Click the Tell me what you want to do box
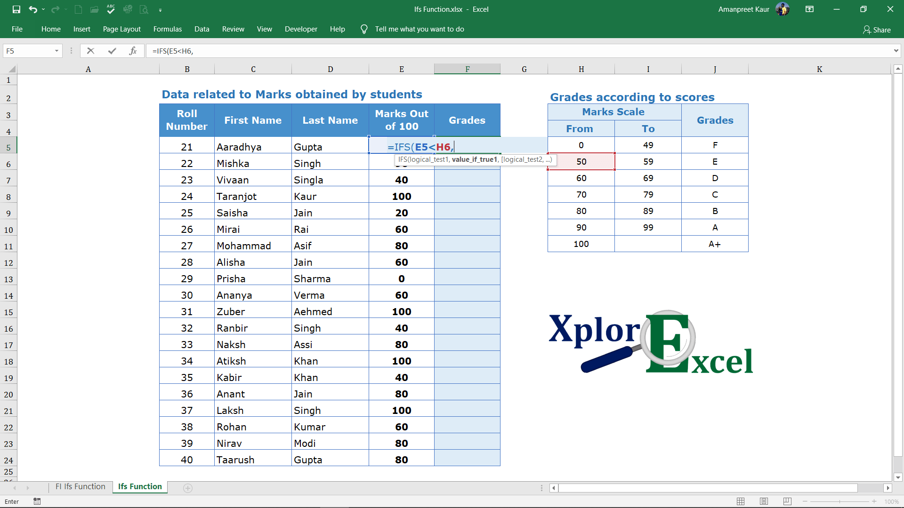This screenshot has height=508, width=904. click(420, 29)
